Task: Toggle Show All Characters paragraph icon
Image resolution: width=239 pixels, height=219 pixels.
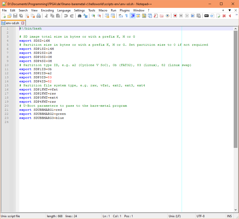Action: [x=127, y=15]
